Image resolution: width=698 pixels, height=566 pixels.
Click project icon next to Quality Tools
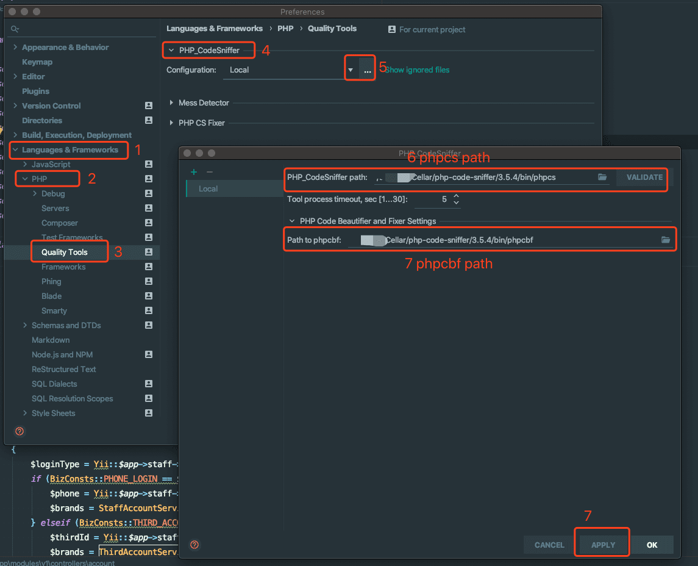[x=149, y=252]
